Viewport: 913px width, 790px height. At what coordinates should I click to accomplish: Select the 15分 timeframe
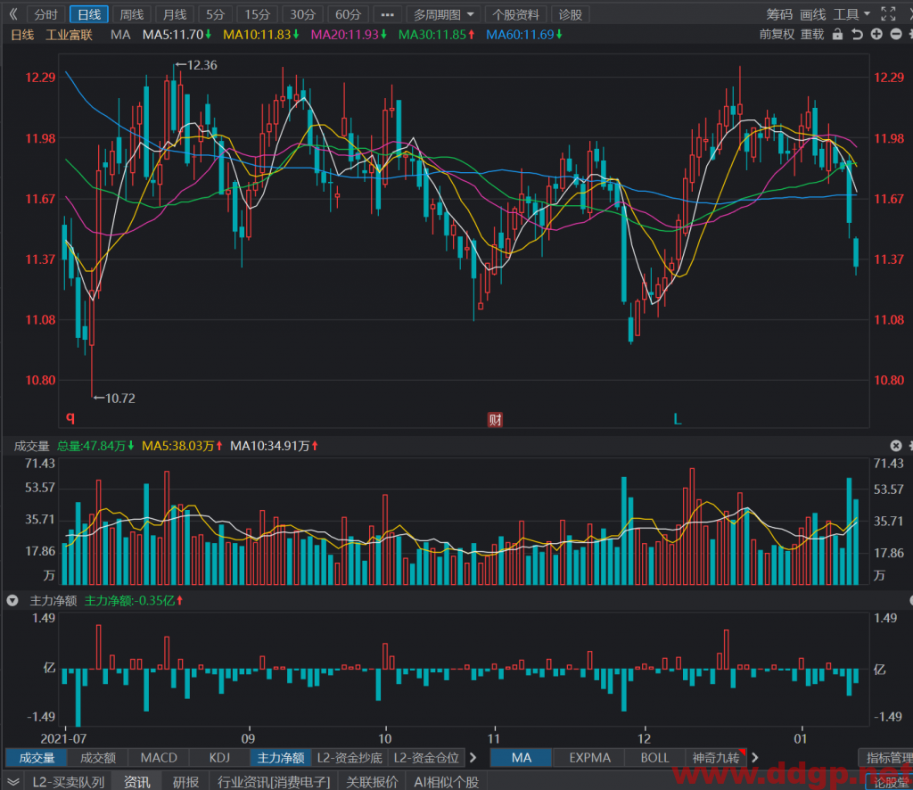[257, 14]
